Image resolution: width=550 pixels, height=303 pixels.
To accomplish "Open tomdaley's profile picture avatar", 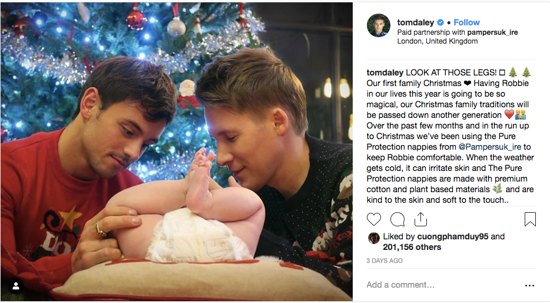I will (x=379, y=25).
